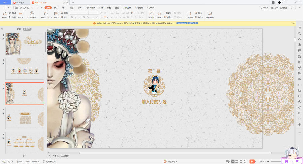The image size is (303, 164).
Task: Click the clear formatting eraser icon
Action: click(101, 17)
